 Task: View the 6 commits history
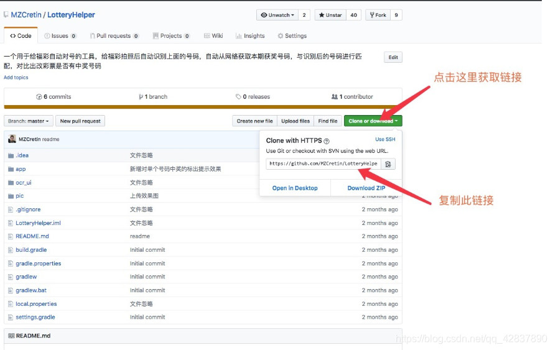tap(53, 97)
